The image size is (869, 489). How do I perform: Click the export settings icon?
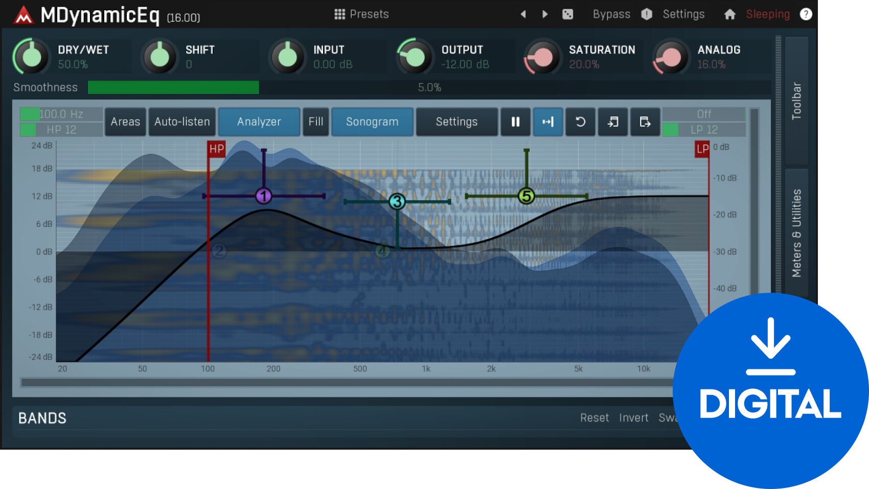point(645,122)
